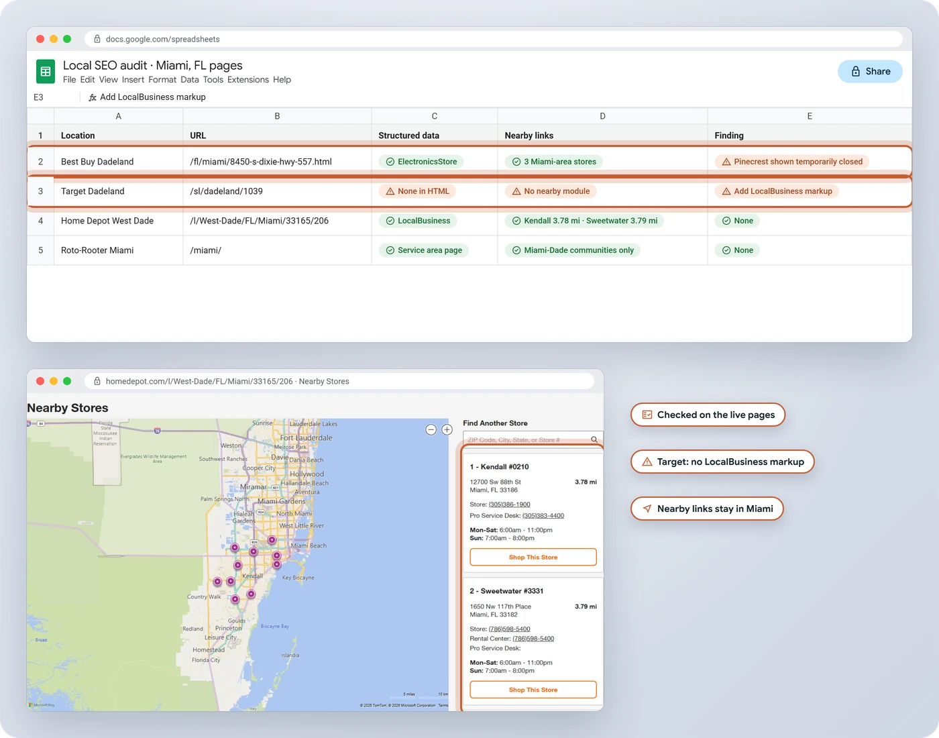Zoom in the map with the plus icon
The image size is (939, 738).
click(x=447, y=429)
